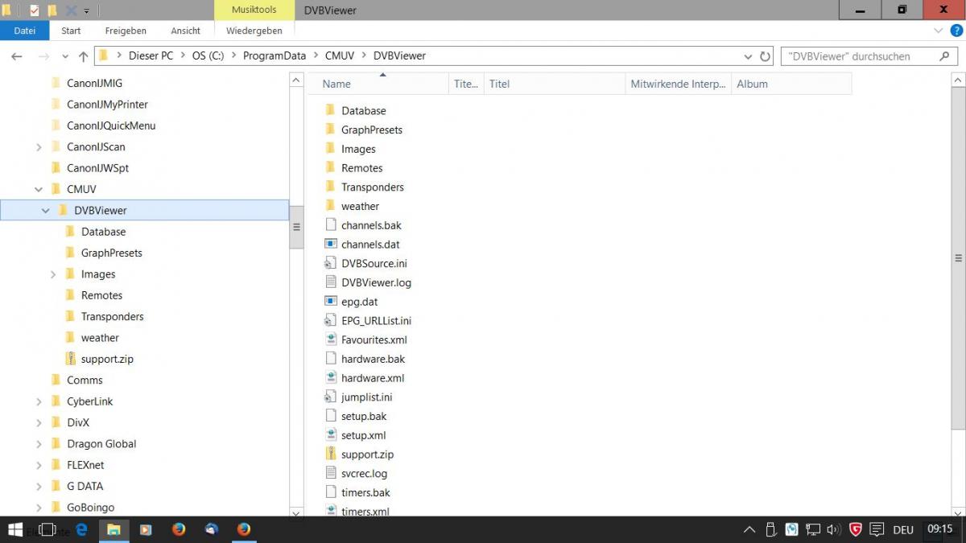Screen dimensions: 966x543
Task: Switch to the Freigeben ribbon tab
Action: click(126, 31)
